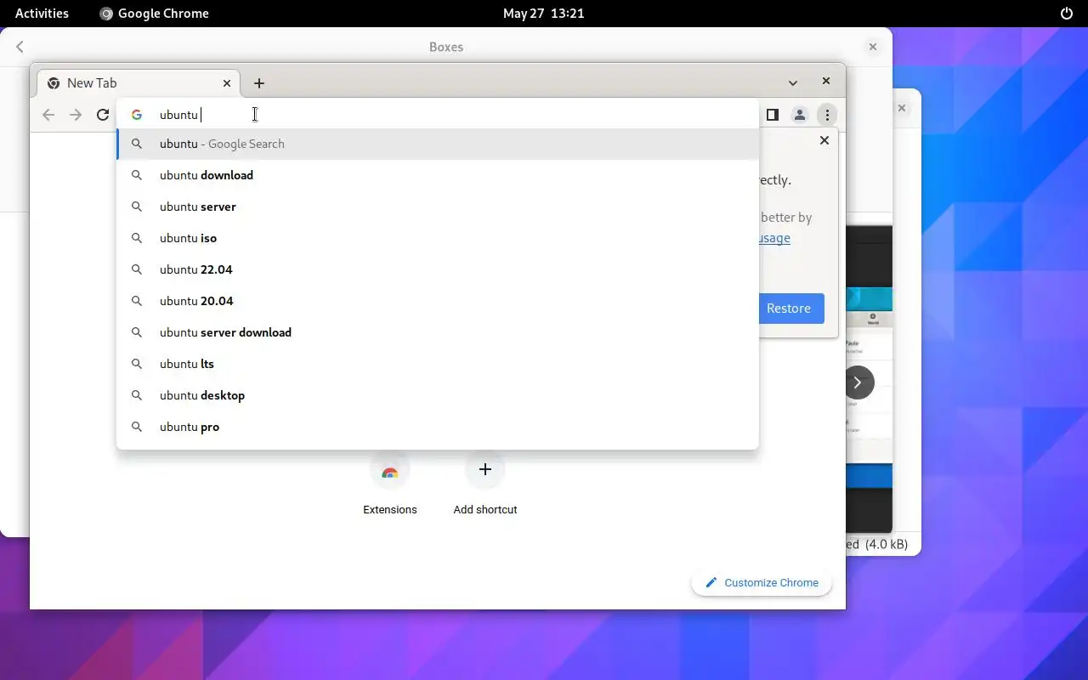This screenshot has height=680, width=1088.
Task: Open the Google Chrome app menu in top bar
Action: tap(154, 13)
